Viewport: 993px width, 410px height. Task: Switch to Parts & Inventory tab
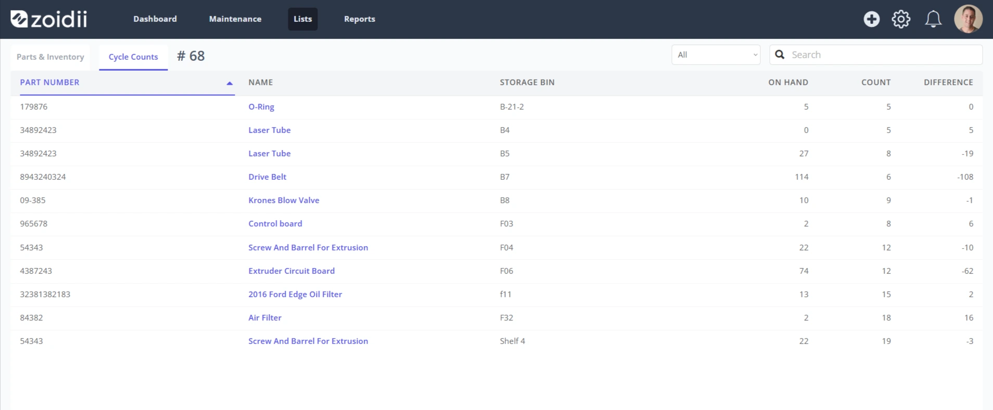(x=50, y=57)
